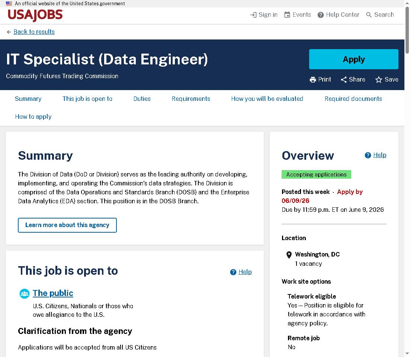Click the Help Center question mark icon
The image size is (410, 357).
tap(321, 15)
